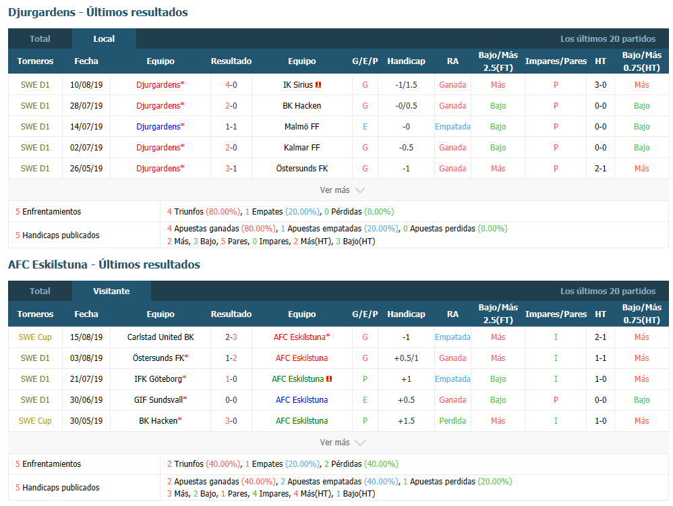
Task: Click red card icon beside AFC Eskilstuna 21/07/19
Action: (x=329, y=379)
